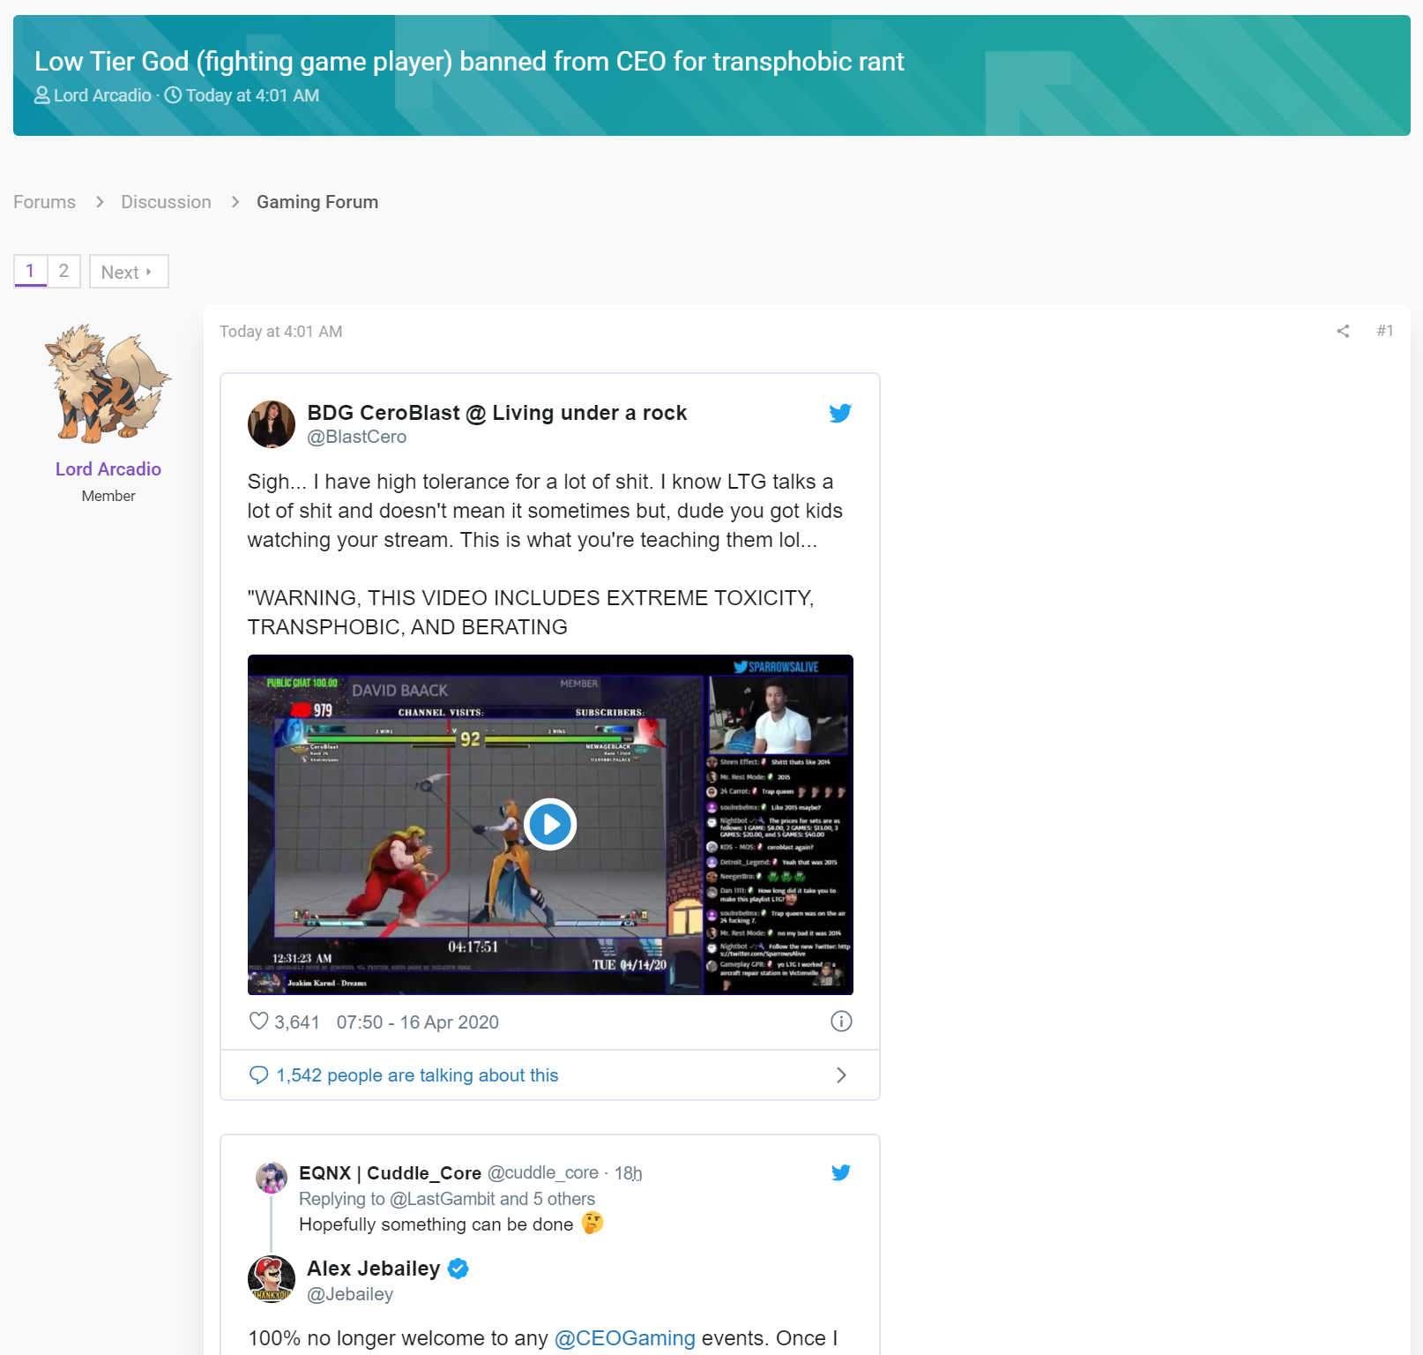
Task: Click the post timestamp Today at 4:01 AM
Action: [x=281, y=332]
